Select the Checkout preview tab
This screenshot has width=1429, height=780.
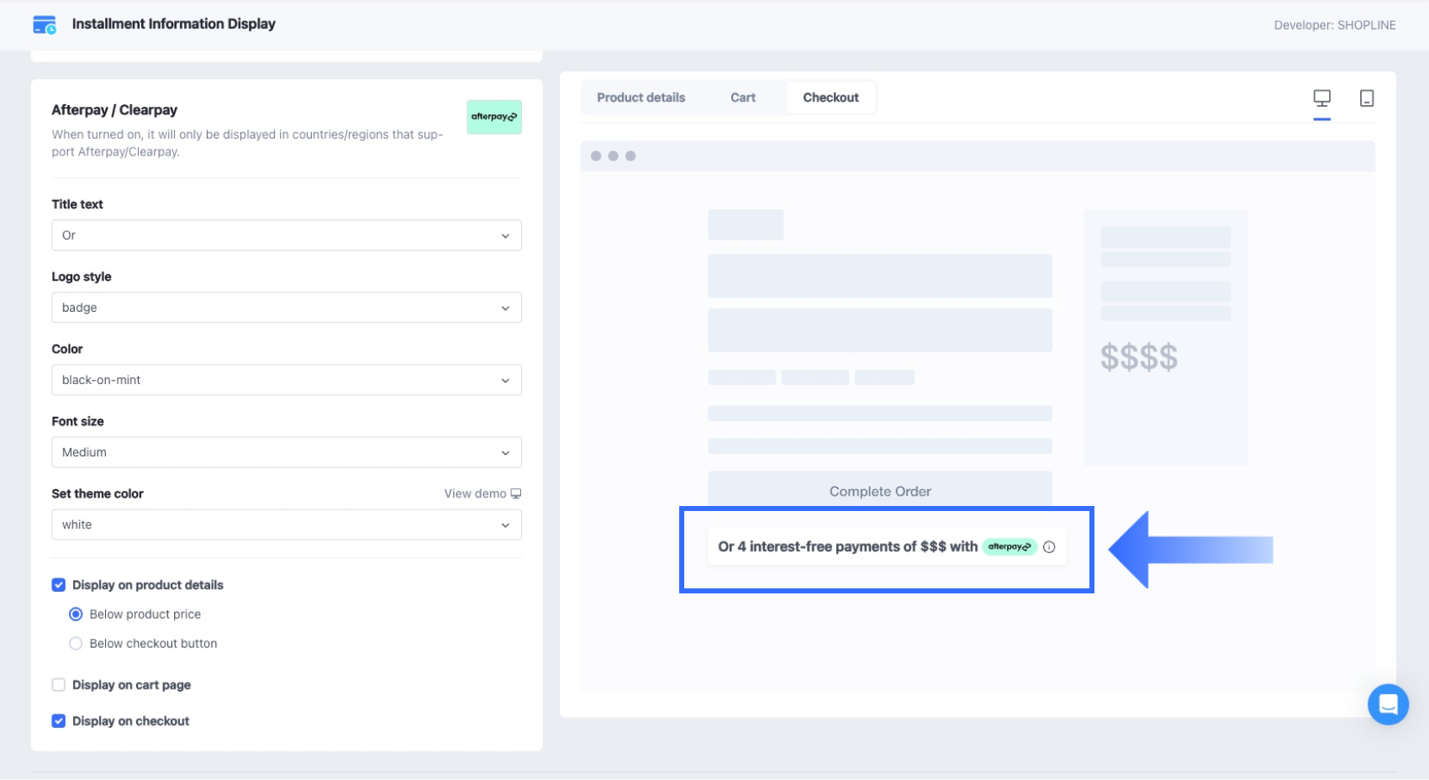pyautogui.click(x=831, y=97)
